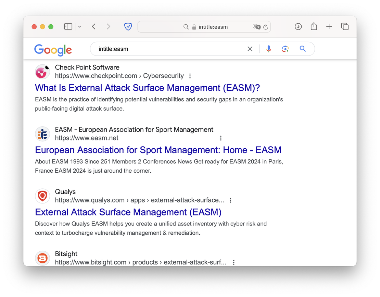Open more options for easm.net result
Screen dimensions: 380x297
(x=221, y=138)
